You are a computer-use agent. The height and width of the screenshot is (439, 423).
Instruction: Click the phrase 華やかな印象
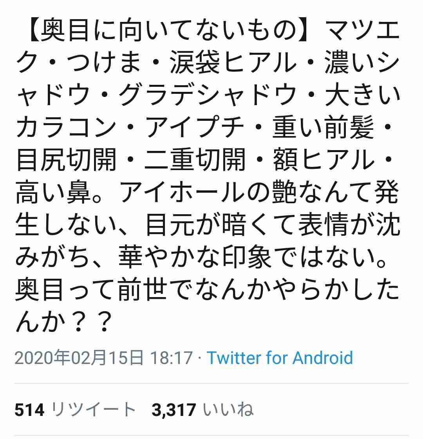tap(195, 257)
